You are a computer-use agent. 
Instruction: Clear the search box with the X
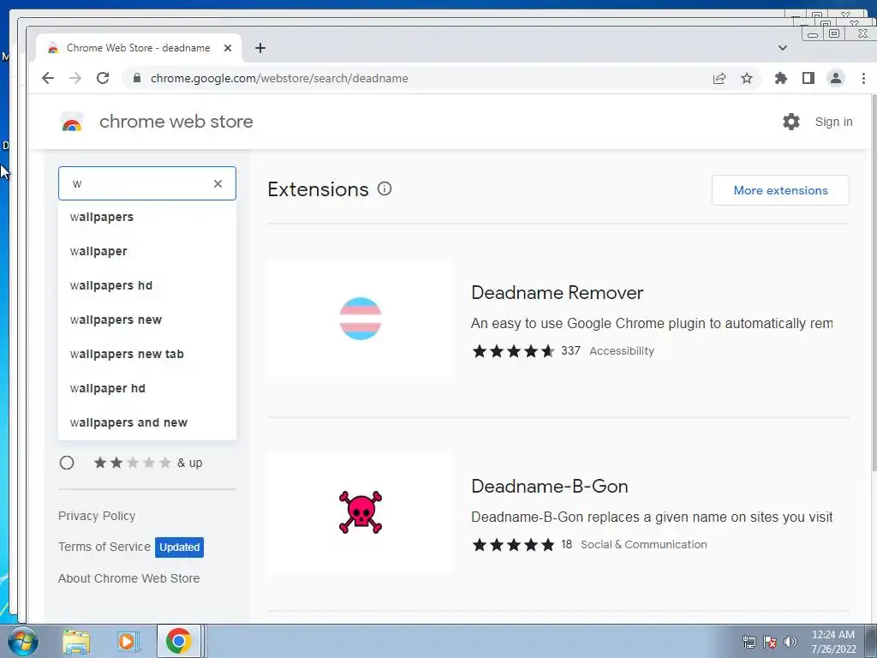218,183
